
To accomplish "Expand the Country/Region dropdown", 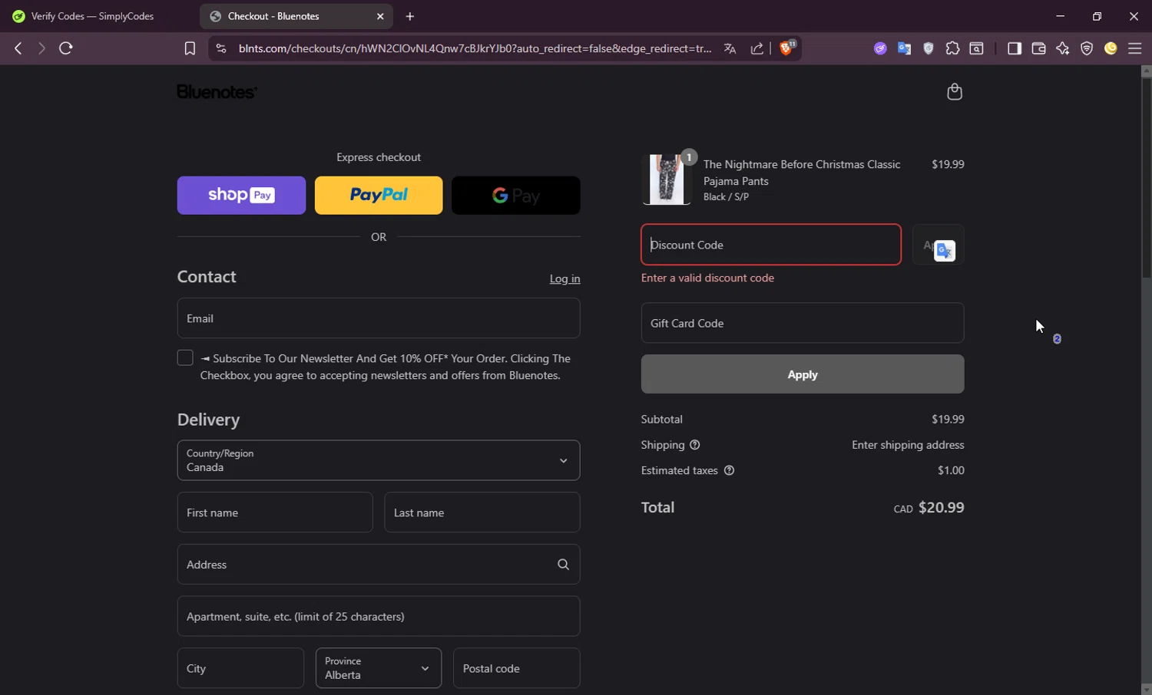I will pos(379,460).
